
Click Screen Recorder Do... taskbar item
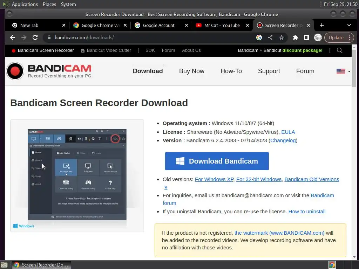coord(41,265)
